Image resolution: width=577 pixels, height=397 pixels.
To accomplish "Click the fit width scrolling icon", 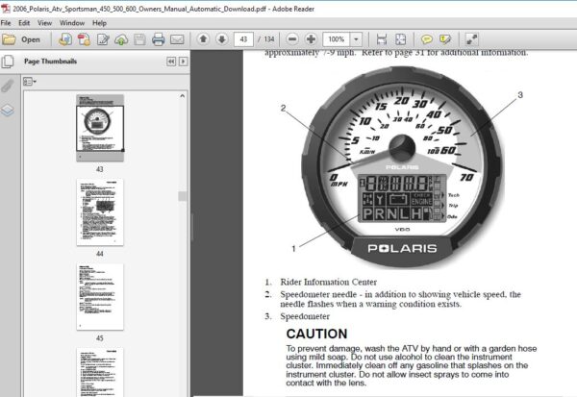I will coord(382,39).
